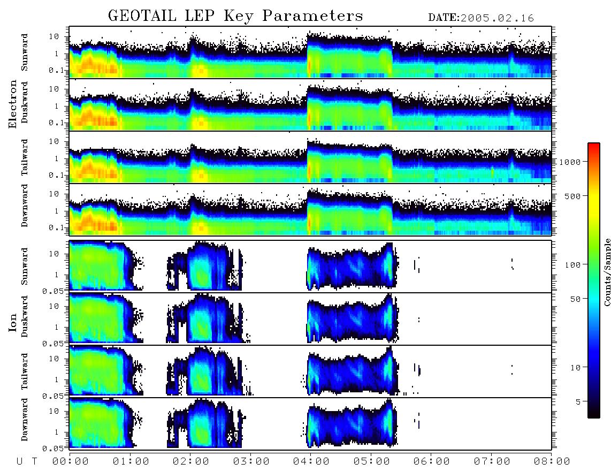
Task: Click the Electron 'Duskward' panel label
Action: click(25, 102)
